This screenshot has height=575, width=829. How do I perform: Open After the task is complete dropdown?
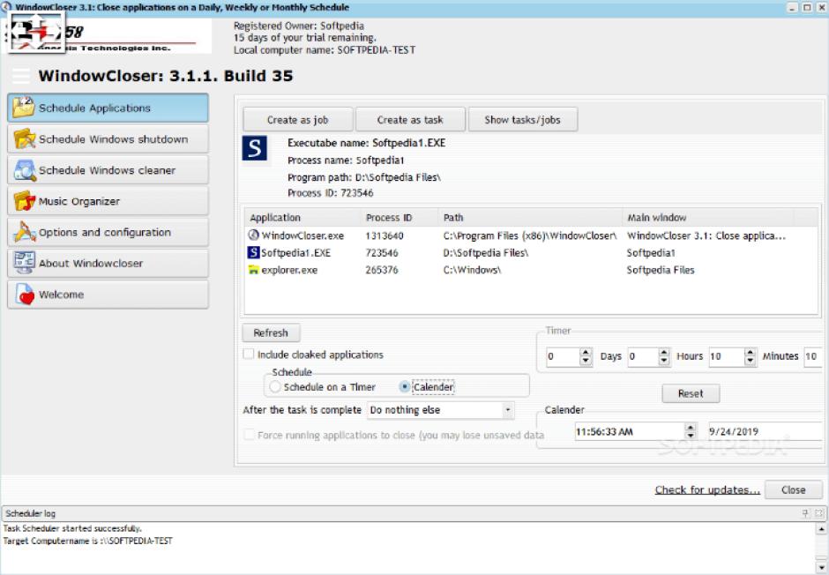[508, 410]
